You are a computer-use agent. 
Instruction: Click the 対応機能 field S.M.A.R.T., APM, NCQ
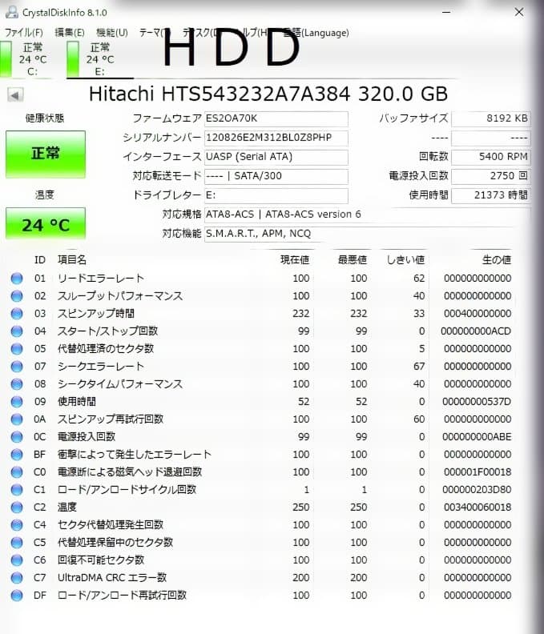pos(367,234)
